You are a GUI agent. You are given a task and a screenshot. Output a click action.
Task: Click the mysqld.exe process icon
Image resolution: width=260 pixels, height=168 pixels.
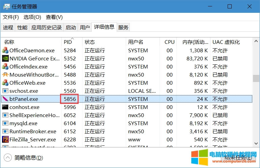tap(5, 123)
